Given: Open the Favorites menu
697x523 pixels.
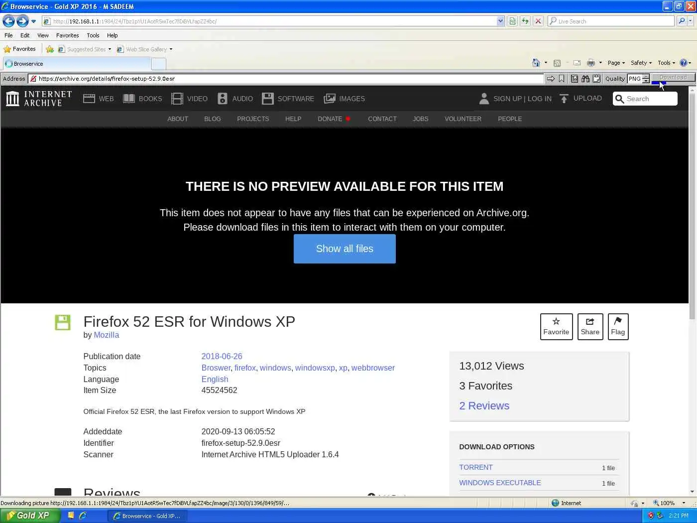Looking at the screenshot, I should click(67, 35).
